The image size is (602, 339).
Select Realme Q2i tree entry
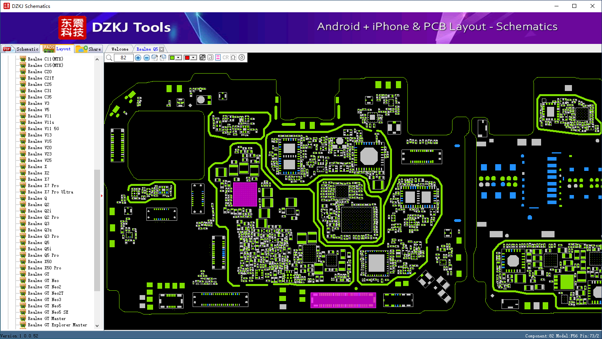40,211
